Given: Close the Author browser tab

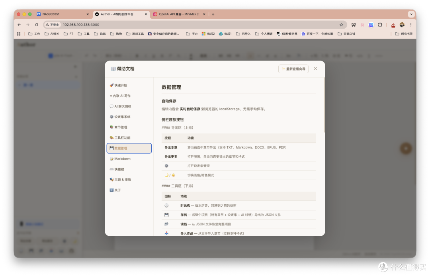Looking at the screenshot, I should pyautogui.click(x=146, y=14).
